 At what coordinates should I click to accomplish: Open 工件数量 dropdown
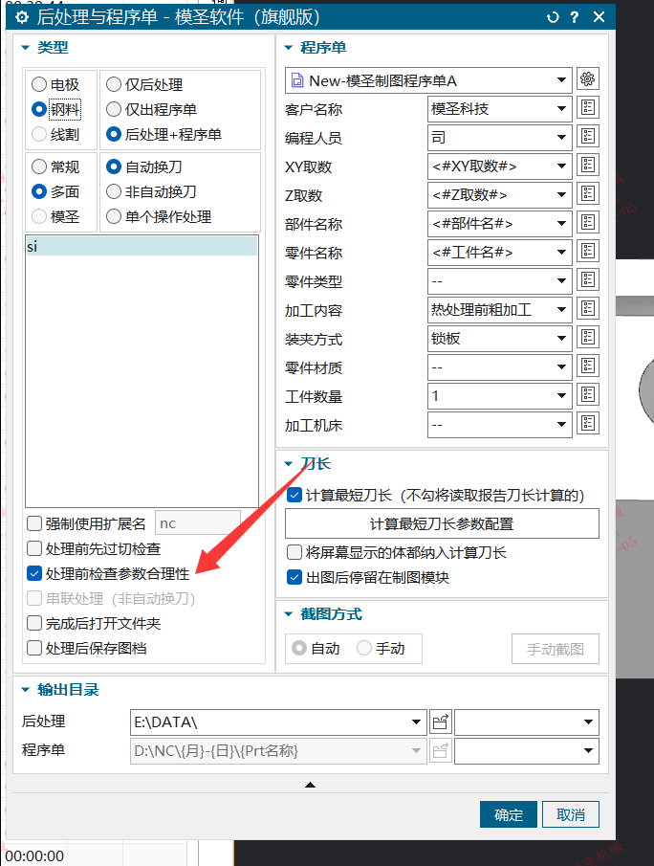(x=499, y=396)
